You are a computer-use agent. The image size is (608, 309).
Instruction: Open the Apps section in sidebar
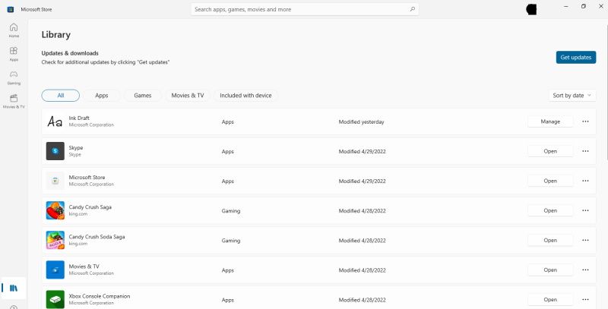click(14, 54)
